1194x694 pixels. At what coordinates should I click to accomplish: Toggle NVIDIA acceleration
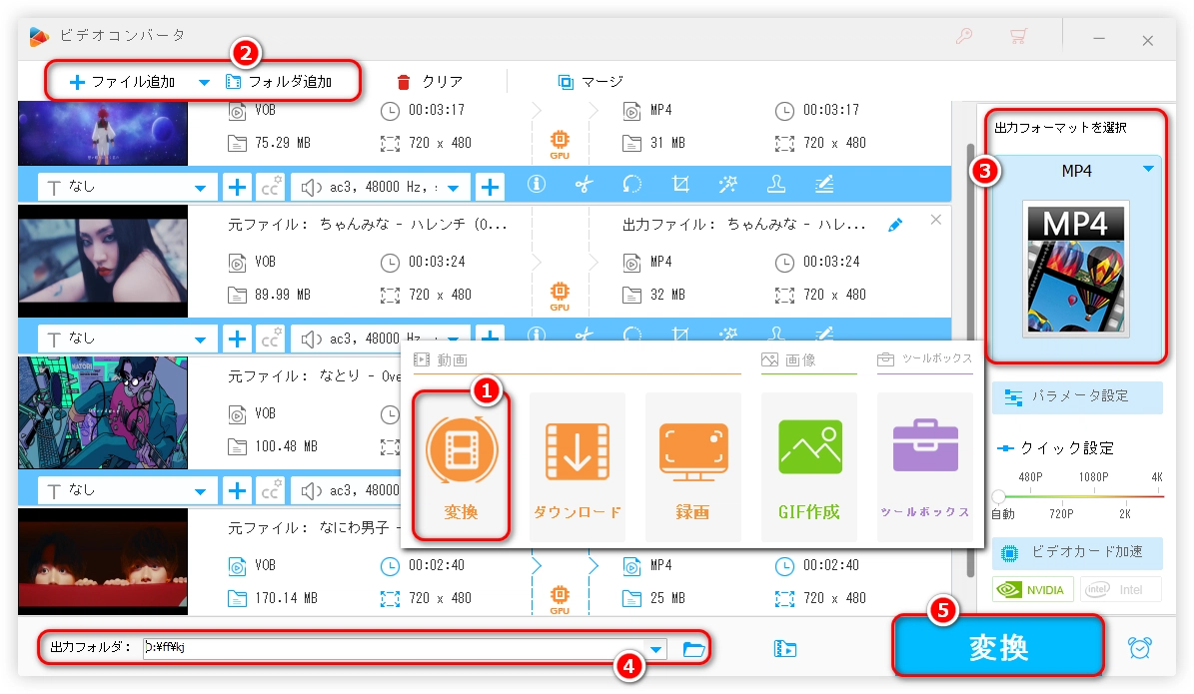tap(1033, 589)
